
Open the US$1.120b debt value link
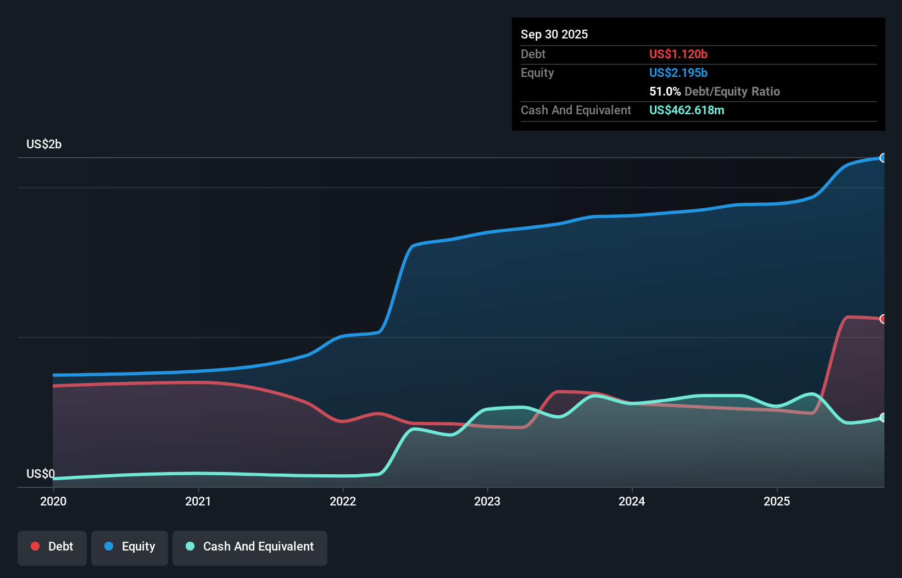pos(678,54)
